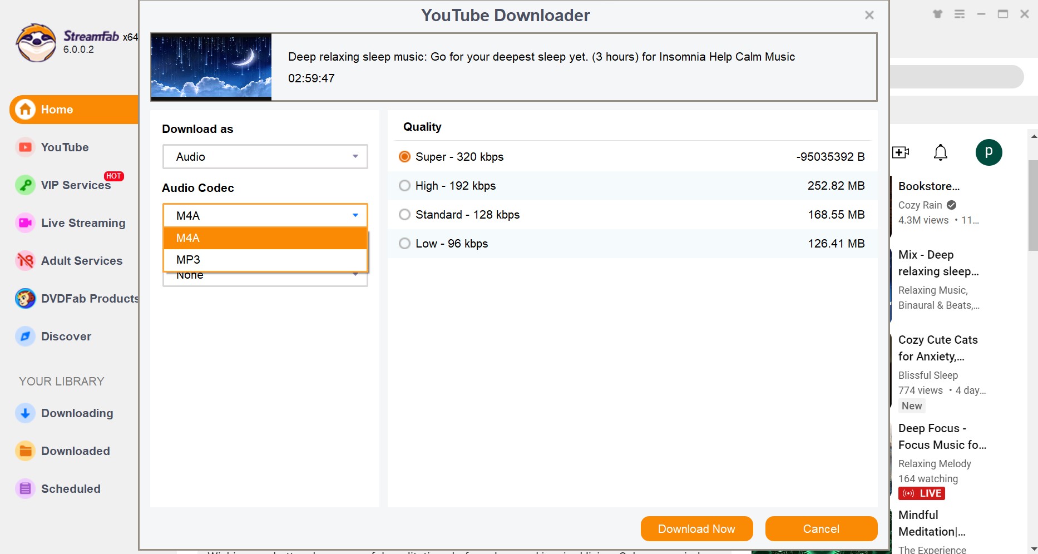
Task: Click the night sky video thumbnail
Action: click(211, 67)
